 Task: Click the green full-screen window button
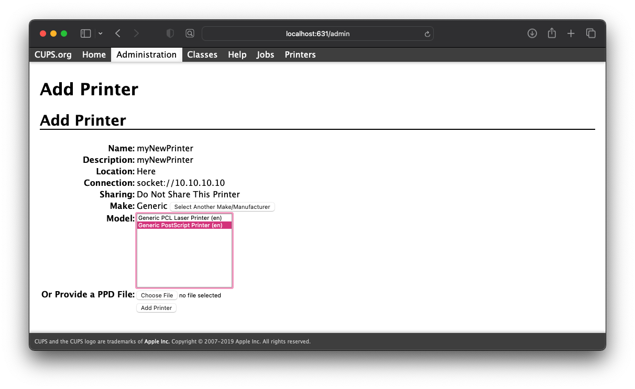(x=64, y=34)
